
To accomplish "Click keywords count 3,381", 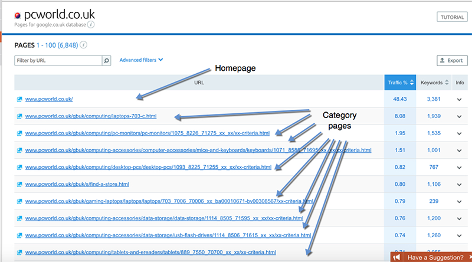I will 434,99.
